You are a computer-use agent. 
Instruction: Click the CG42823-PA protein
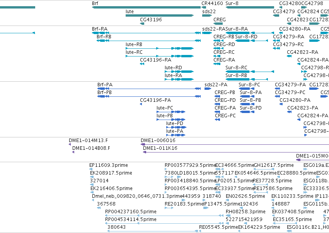[x=289, y=112]
